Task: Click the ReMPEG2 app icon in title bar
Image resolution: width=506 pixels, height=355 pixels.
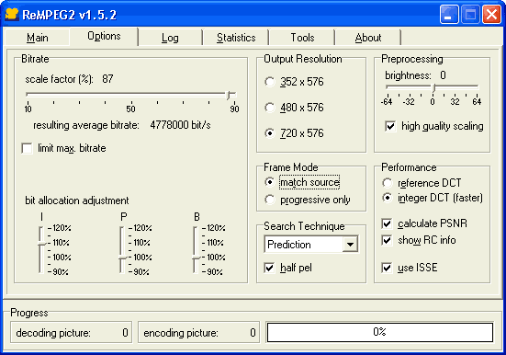Action: tap(12, 15)
